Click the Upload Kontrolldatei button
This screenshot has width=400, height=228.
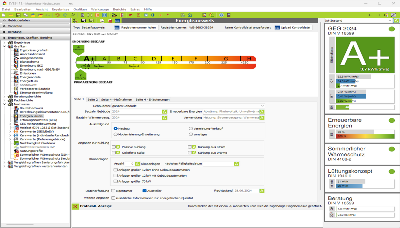(293, 28)
